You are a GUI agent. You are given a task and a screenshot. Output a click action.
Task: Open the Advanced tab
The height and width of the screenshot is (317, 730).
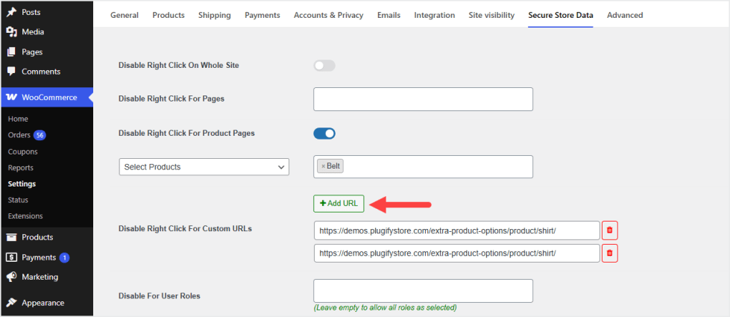click(x=625, y=16)
